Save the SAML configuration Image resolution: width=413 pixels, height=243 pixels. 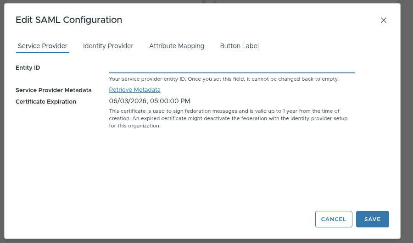click(x=372, y=219)
